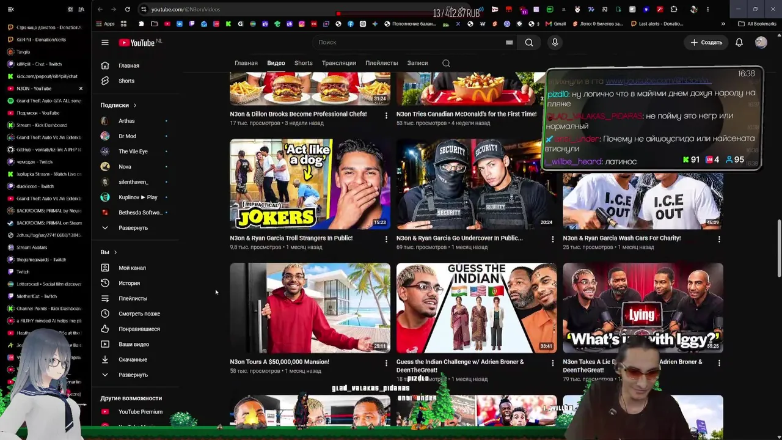Open Ваши видео in sidebar
Image resolution: width=782 pixels, height=440 pixels.
135,344
